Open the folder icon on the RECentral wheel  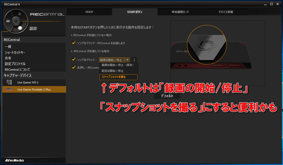coord(8,21)
